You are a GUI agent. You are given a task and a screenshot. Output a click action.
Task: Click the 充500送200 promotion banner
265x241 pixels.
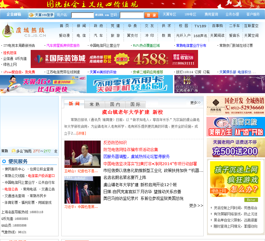(x=236, y=148)
